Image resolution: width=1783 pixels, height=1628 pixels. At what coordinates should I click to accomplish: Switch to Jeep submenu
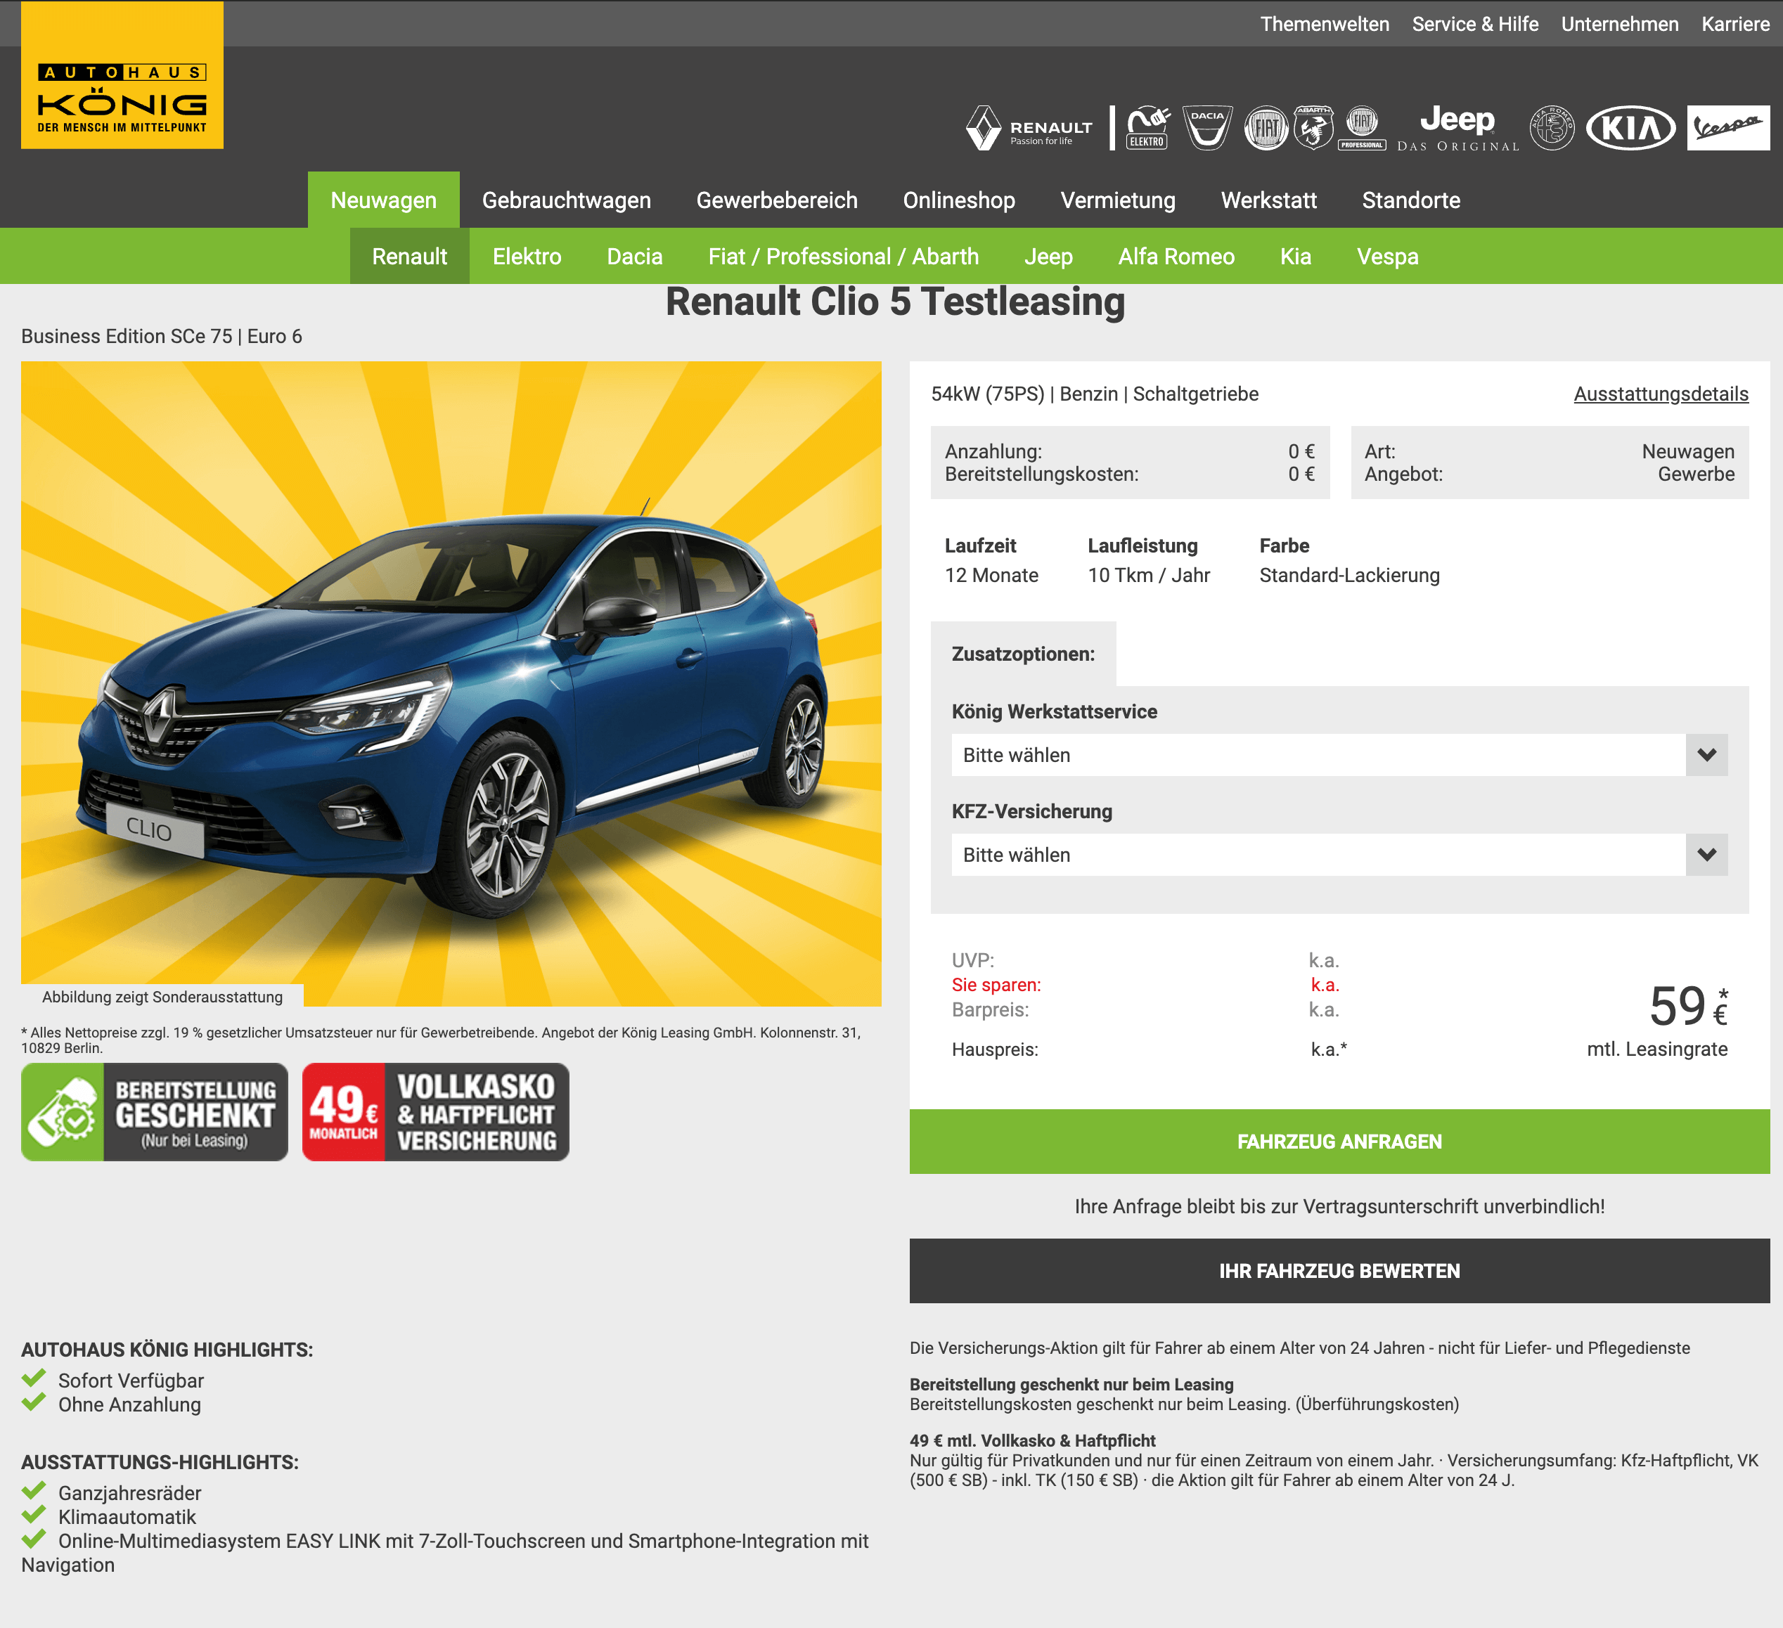point(1048,257)
